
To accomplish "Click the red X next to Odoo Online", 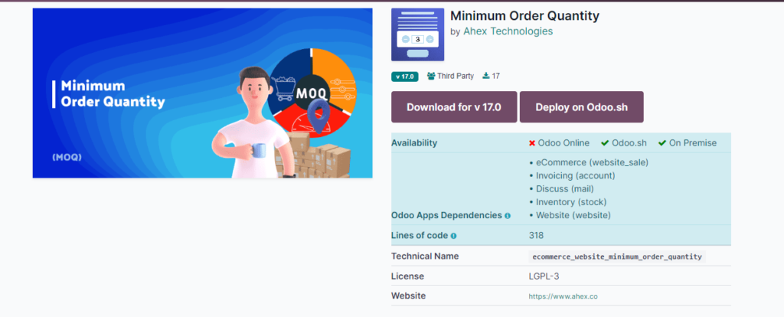I will coord(532,143).
